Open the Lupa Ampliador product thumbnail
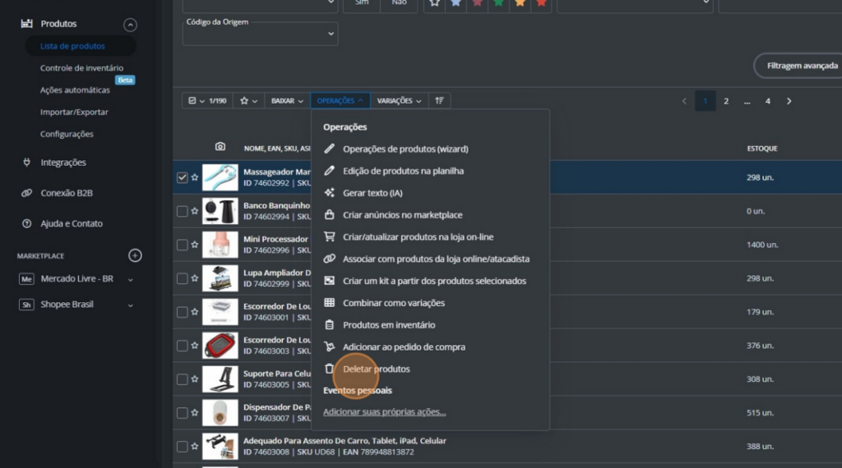The width and height of the screenshot is (842, 468). [x=220, y=278]
